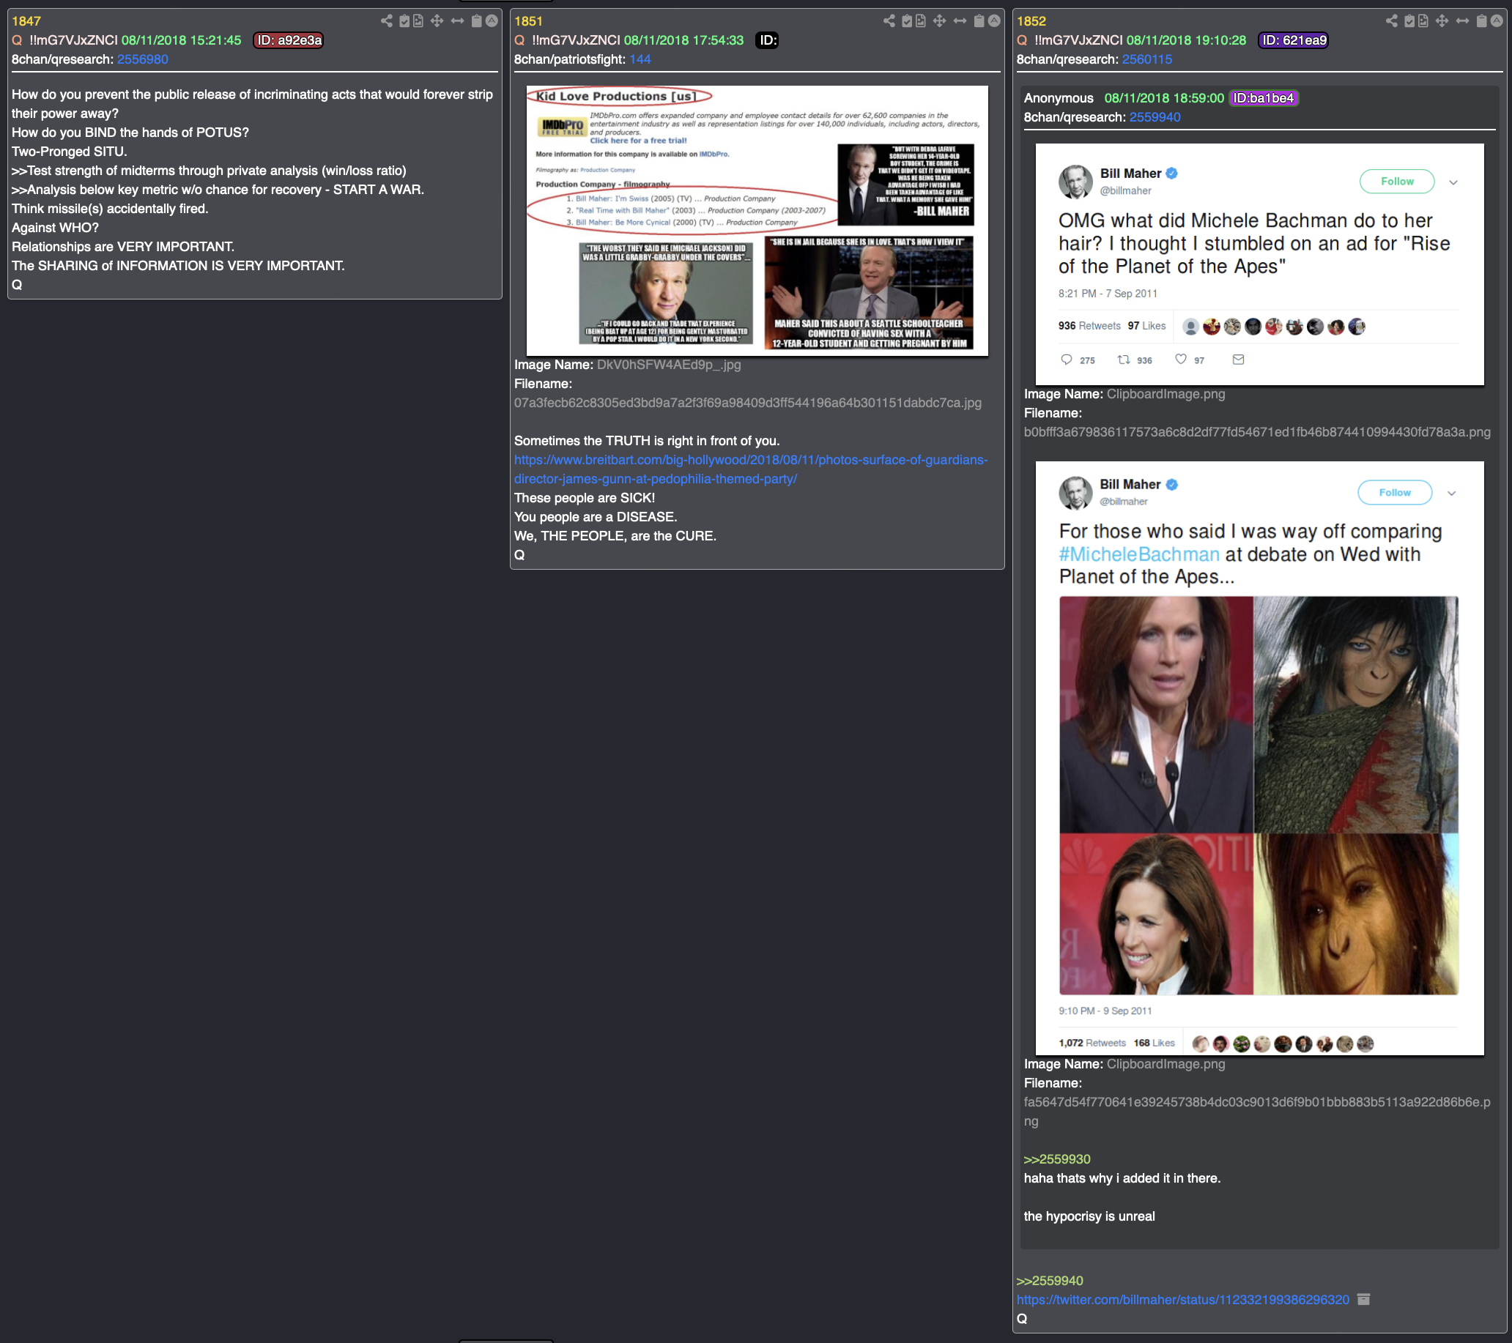This screenshot has width=1512, height=1343.
Task: Click the clipboard-check icon on post 1847
Action: (404, 21)
